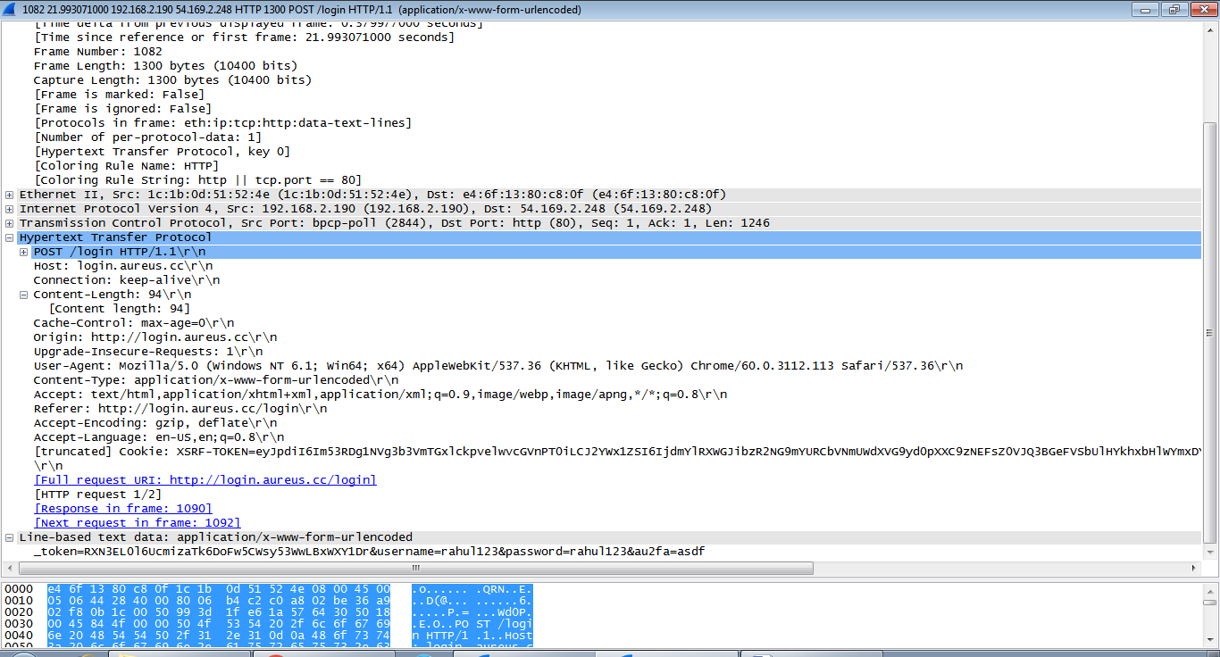Viewport: 1220px width, 657px height.
Task: Collapse the Line-based text data section
Action: coord(10,537)
